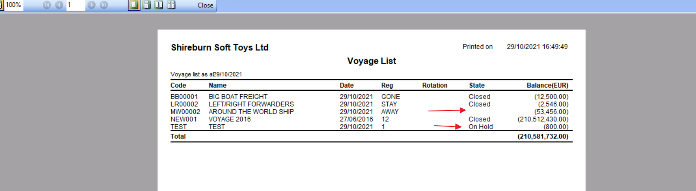Switch to two-page side-by-side view
Image resolution: width=696 pixels, height=191 pixels.
(x=159, y=5)
